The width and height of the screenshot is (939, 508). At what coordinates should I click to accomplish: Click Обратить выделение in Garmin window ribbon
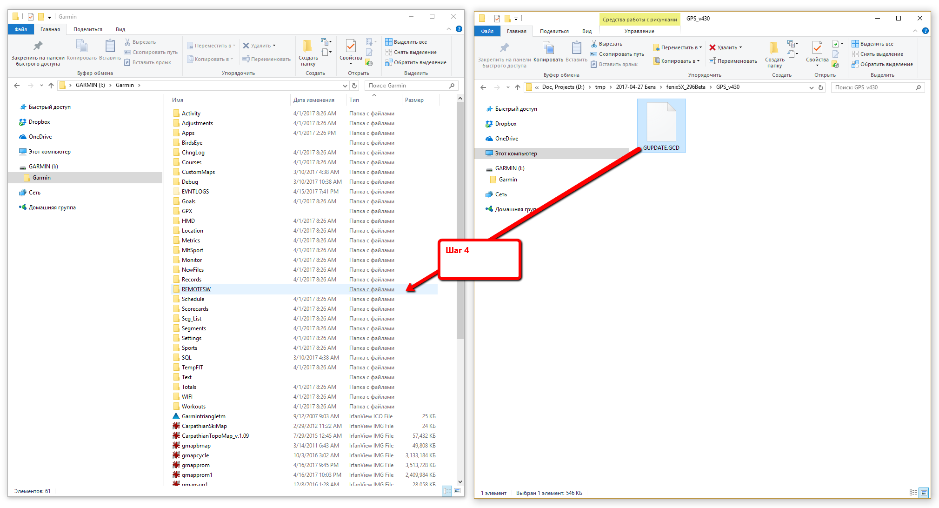coord(416,62)
